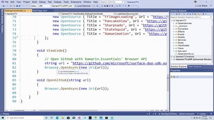Click the Properties panel property pages wrench
This screenshot has height=120, width=214.
[x=178, y=77]
